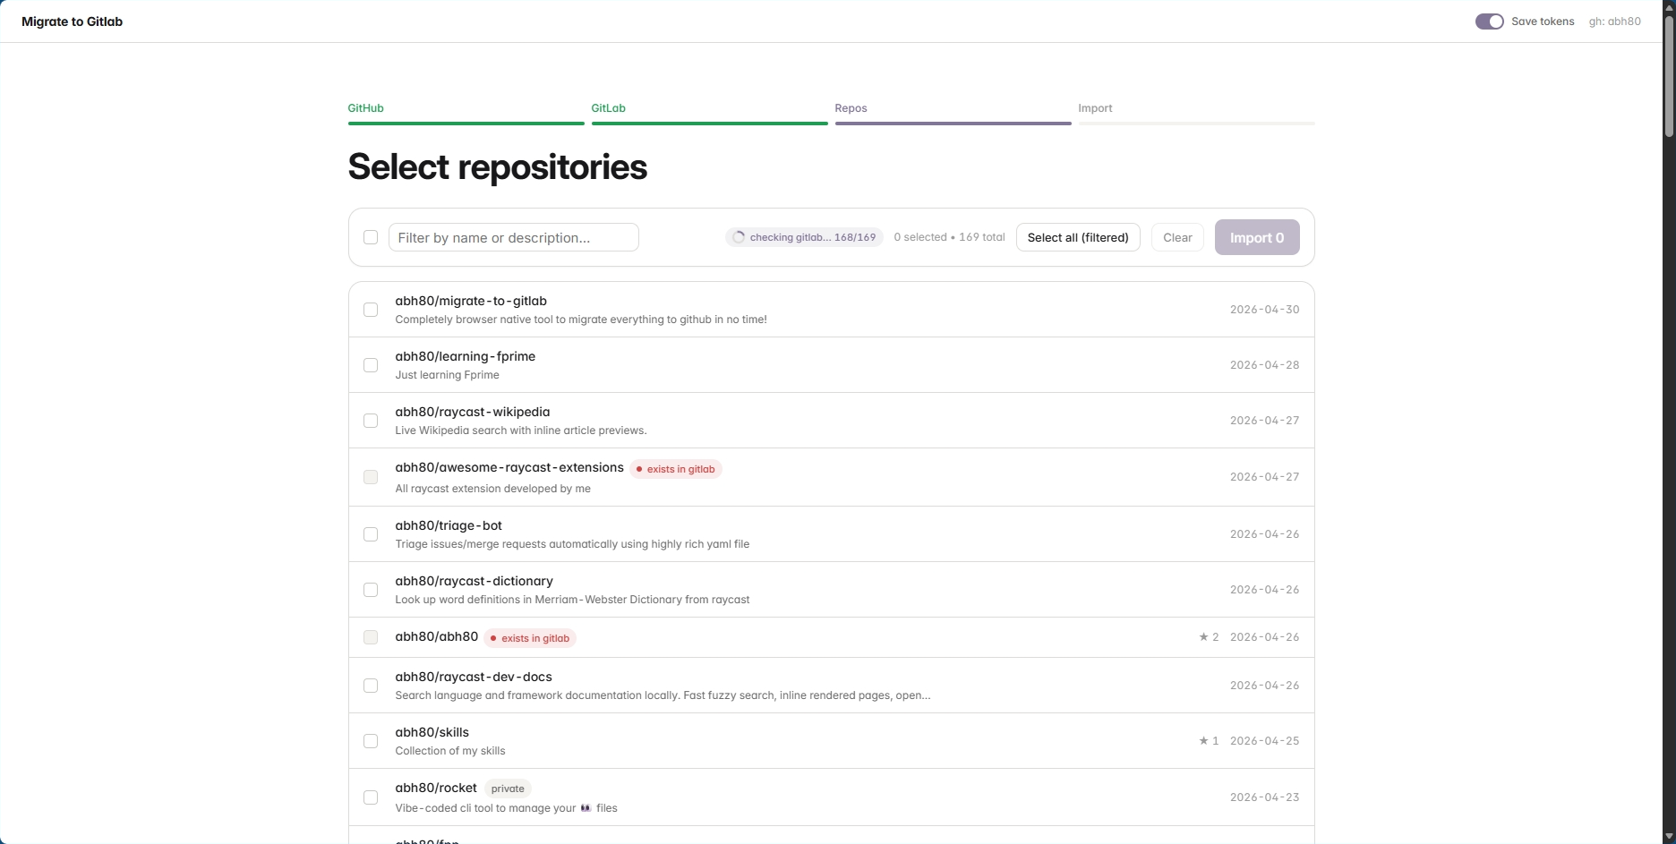This screenshot has height=844, width=1676.
Task: Click '0 selected • 169 total' counter
Action: pyautogui.click(x=950, y=237)
